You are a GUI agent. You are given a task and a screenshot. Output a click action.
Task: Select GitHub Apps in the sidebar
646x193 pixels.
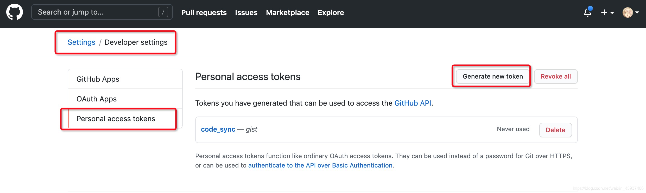pyautogui.click(x=125, y=79)
